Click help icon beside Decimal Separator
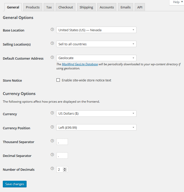Viewport: 184px width, 192px height. click(52, 155)
